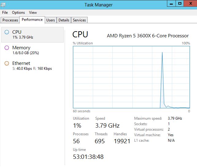
Task: Click the '60 seconds' graph label
Action: (x=81, y=111)
